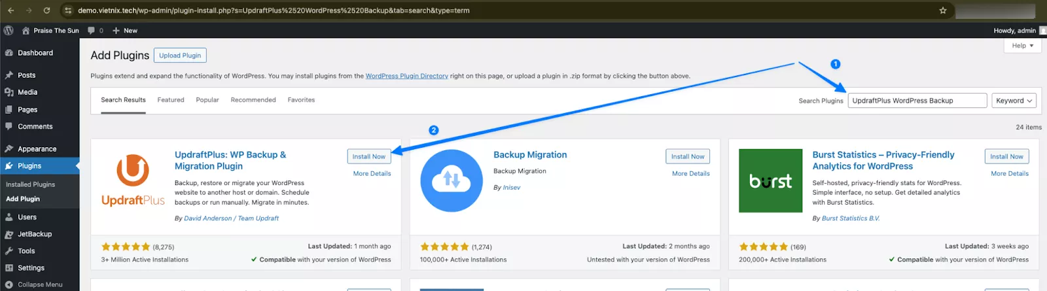Open Users in the sidebar
This screenshot has width=1047, height=291.
[27, 217]
